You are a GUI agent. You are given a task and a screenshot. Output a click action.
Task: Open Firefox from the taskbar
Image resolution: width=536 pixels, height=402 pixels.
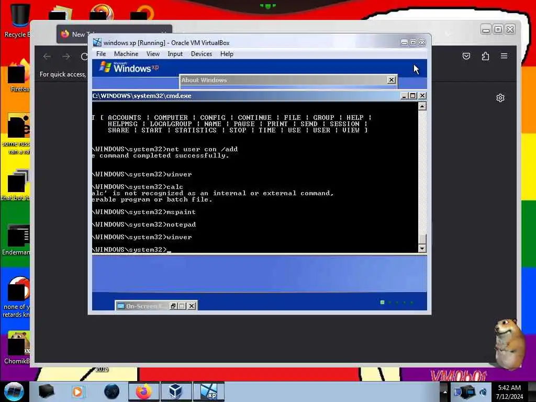click(x=144, y=392)
